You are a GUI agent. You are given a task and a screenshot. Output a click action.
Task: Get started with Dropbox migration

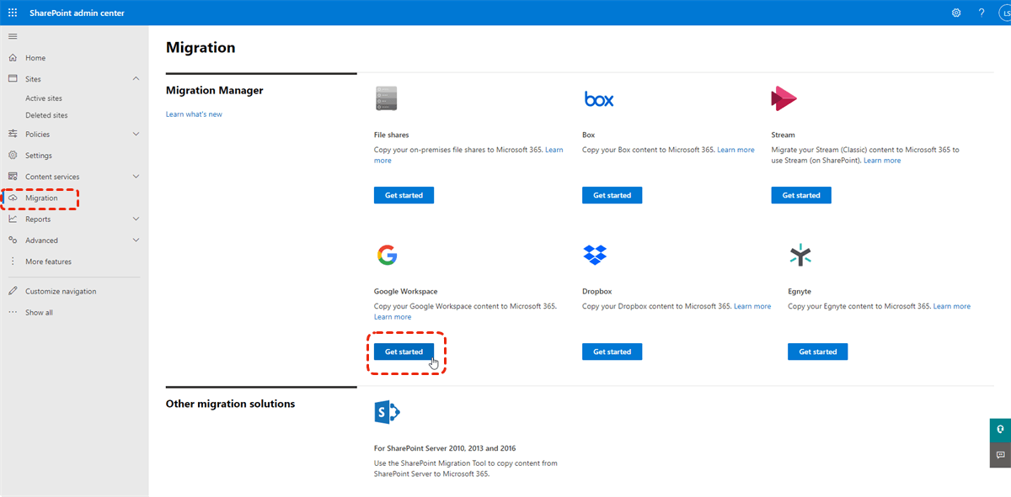(612, 352)
